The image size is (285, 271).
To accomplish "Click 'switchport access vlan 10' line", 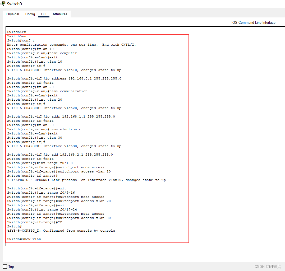I will coord(59,171).
